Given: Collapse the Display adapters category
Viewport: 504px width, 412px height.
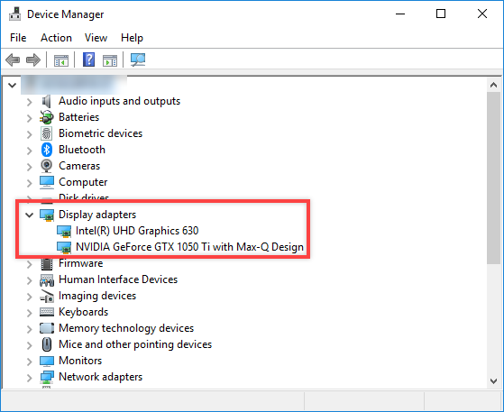Looking at the screenshot, I should pyautogui.click(x=29, y=215).
